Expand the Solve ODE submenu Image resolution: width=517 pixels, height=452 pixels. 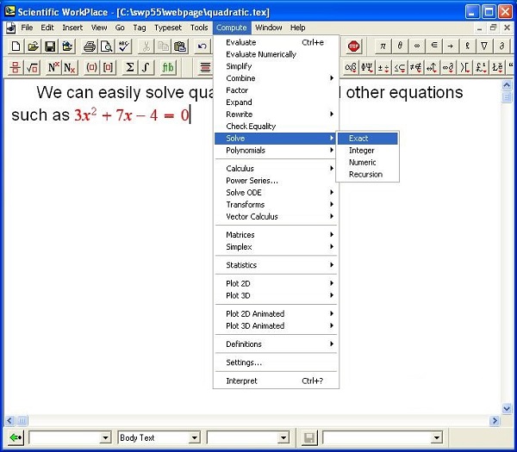(276, 193)
